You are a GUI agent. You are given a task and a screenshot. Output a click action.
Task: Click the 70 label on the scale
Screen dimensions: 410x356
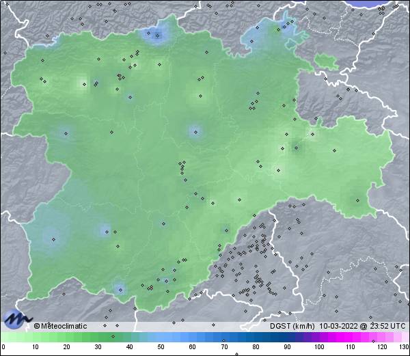pos(224,347)
